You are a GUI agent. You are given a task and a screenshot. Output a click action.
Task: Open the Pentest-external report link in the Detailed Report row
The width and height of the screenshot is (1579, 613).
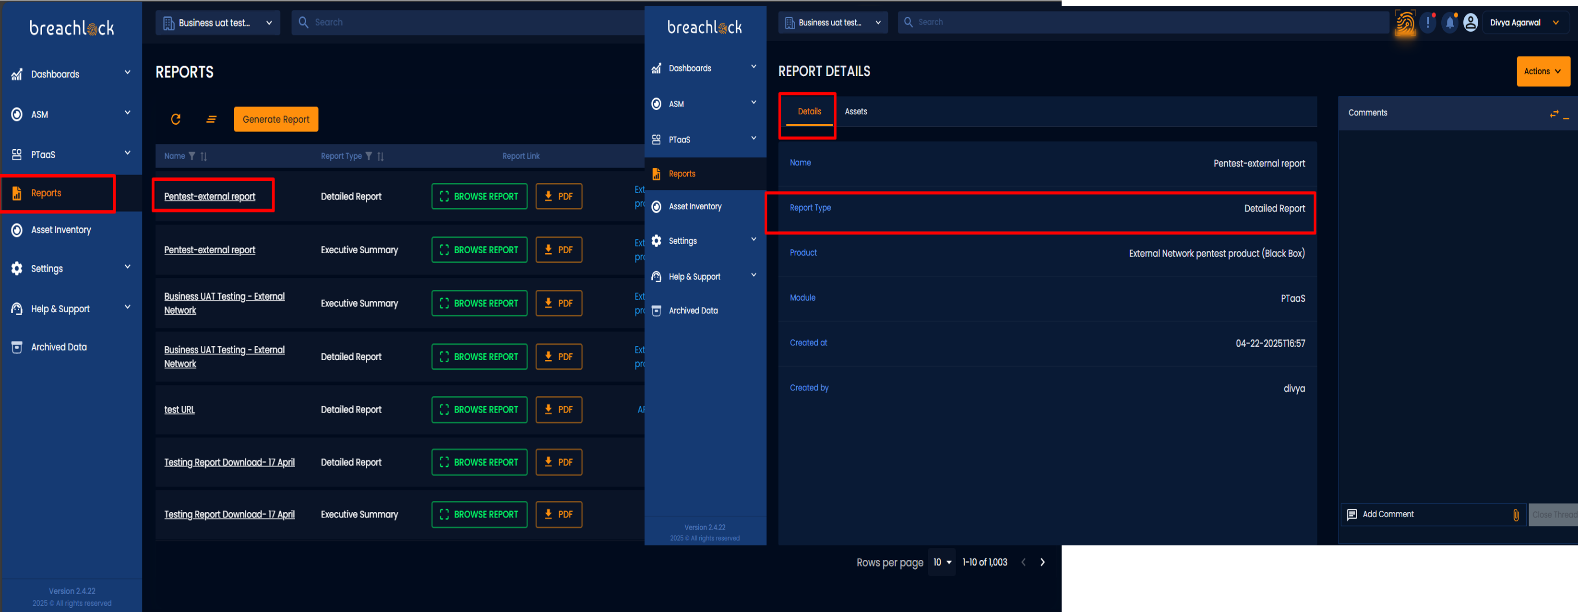(210, 197)
